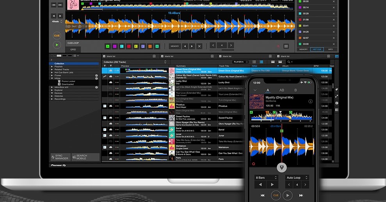This screenshot has width=386, height=202.
Task: Toggle checkbox on the Junar row
Action: pos(105,135)
